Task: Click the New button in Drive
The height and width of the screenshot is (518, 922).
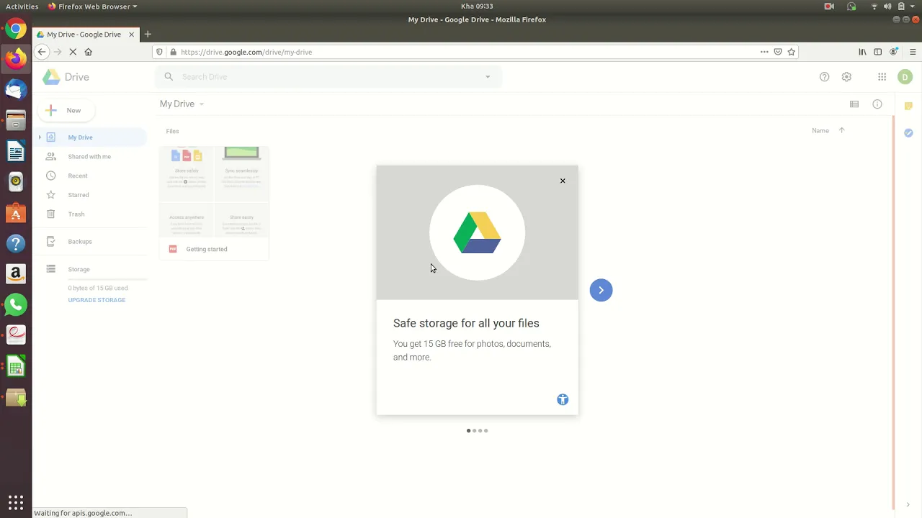Action: (x=65, y=110)
